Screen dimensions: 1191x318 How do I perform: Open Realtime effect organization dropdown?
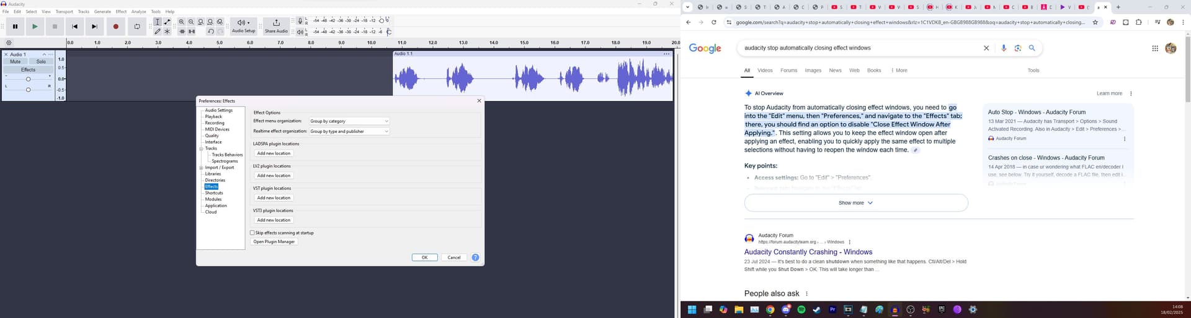(x=349, y=131)
